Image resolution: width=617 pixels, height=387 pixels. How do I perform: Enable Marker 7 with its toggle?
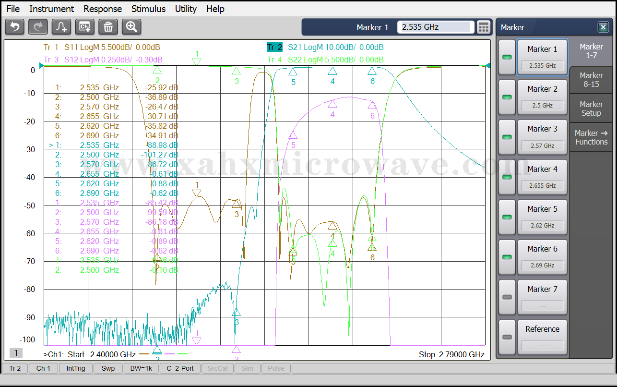pyautogui.click(x=507, y=297)
